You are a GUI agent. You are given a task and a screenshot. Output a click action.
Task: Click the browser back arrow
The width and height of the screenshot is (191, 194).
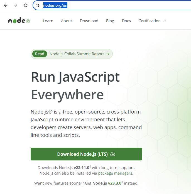(6, 5)
